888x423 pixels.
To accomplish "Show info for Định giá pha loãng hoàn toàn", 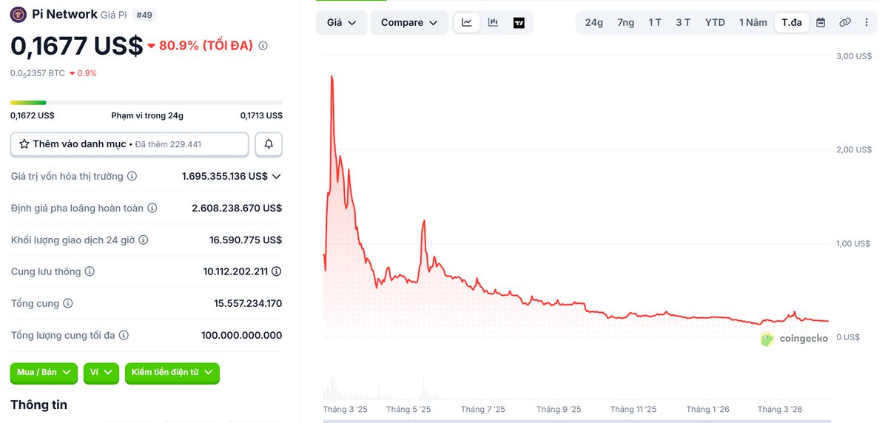I will click(152, 209).
